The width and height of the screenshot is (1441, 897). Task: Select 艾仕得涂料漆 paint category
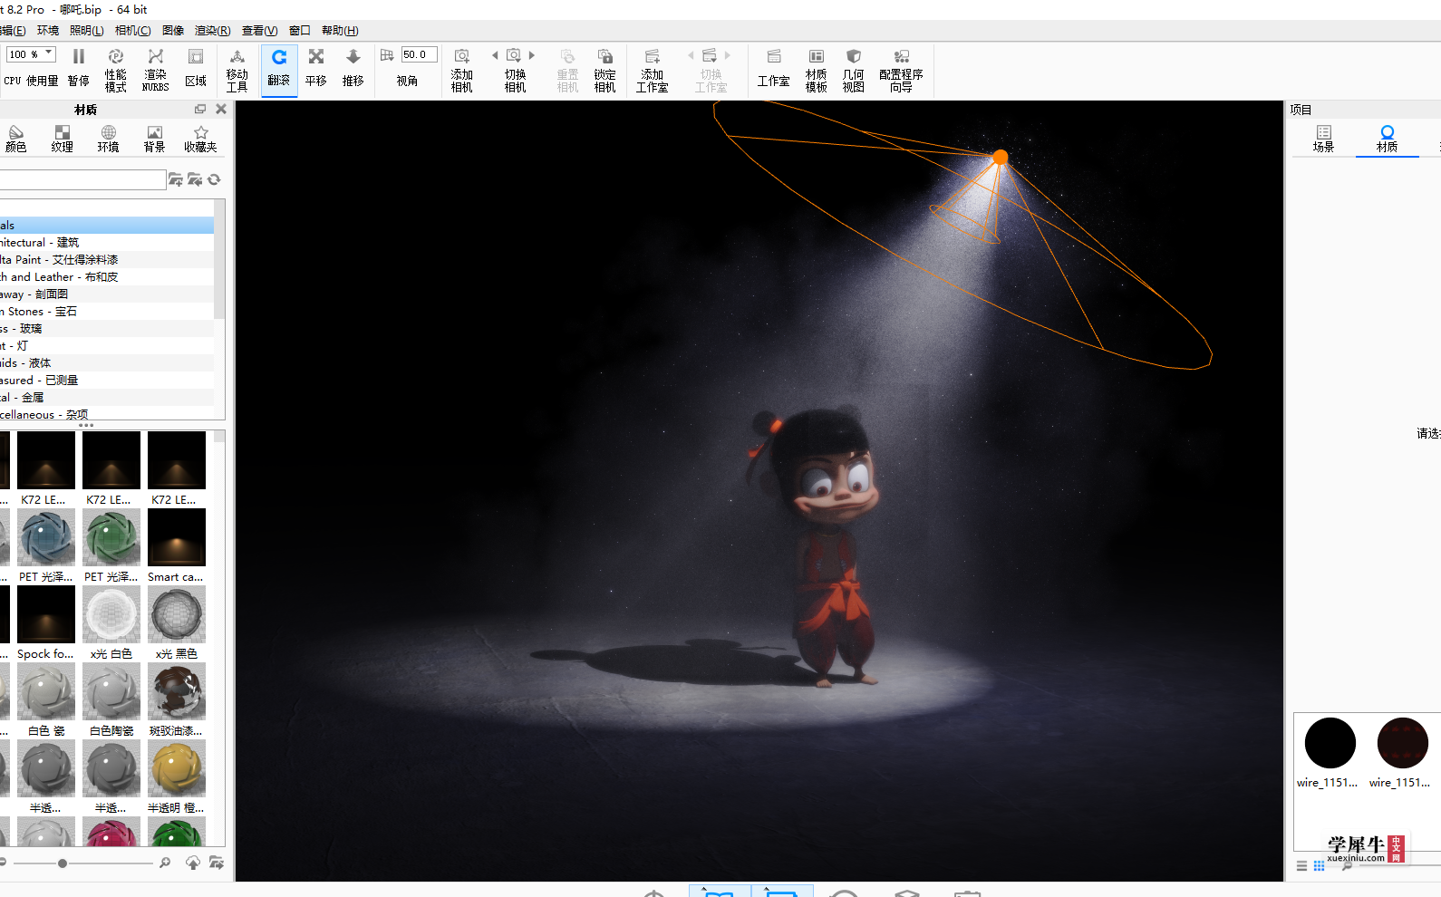[107, 260]
